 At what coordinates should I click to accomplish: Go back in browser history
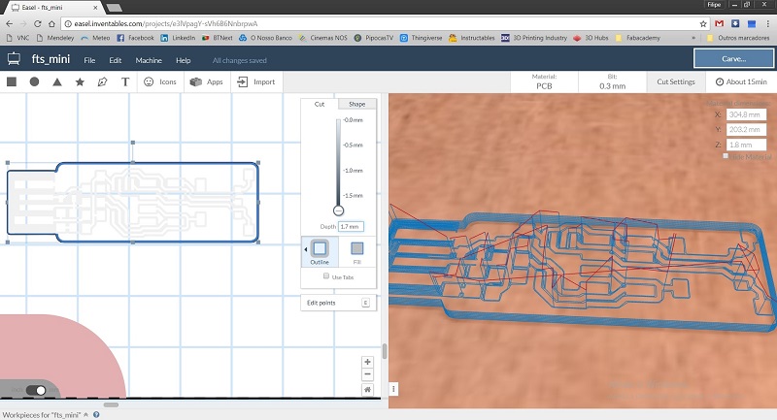coord(10,23)
